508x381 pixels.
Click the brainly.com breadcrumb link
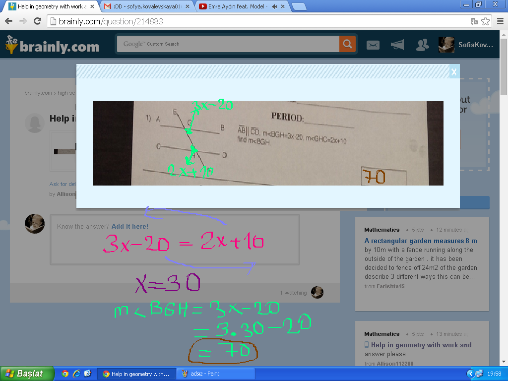pos(38,93)
